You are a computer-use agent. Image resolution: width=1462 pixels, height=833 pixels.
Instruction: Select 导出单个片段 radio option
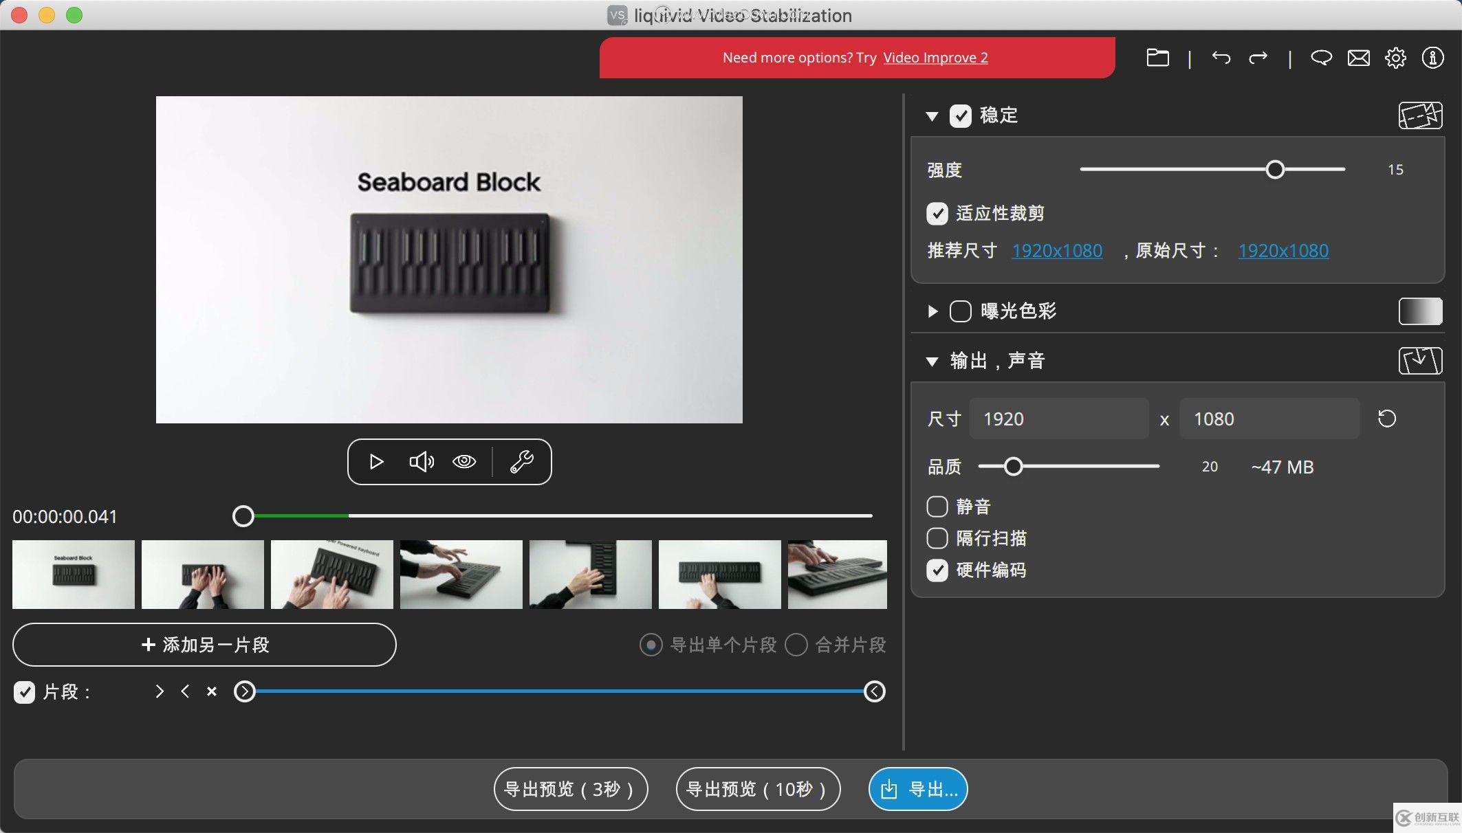651,645
